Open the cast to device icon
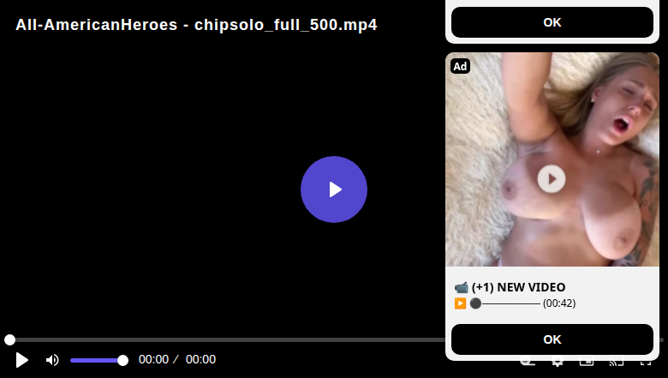 [616, 363]
